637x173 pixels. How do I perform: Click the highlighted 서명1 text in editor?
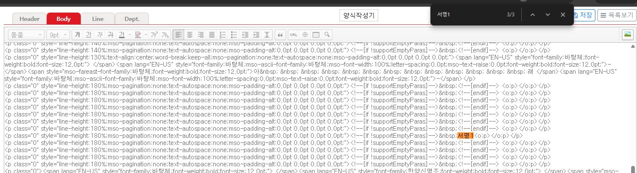[465, 135]
